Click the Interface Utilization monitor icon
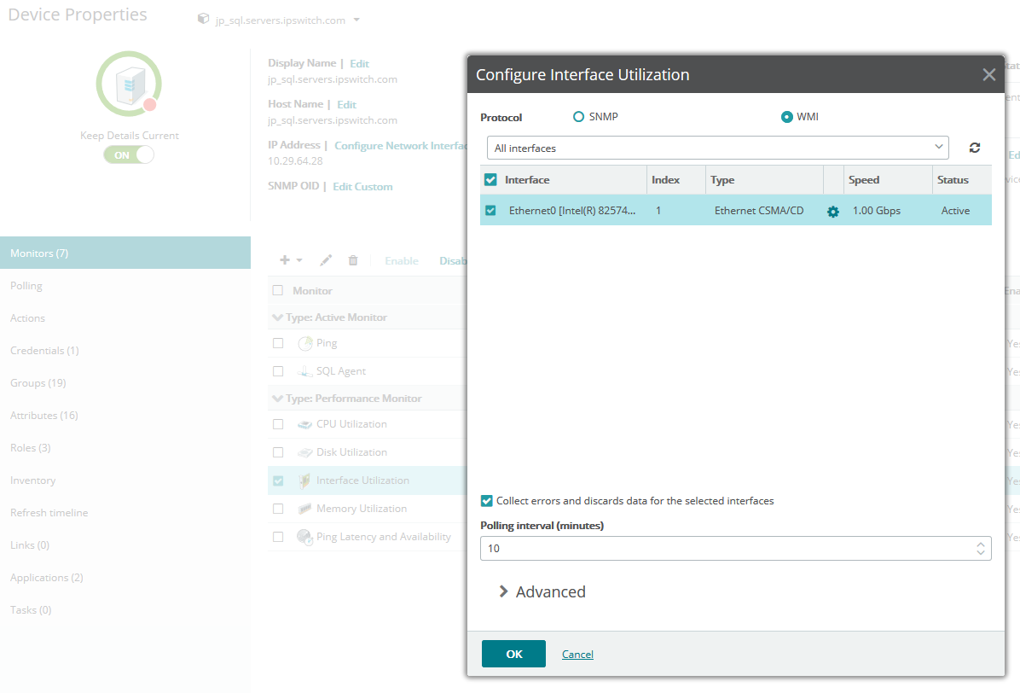Image resolution: width=1020 pixels, height=693 pixels. click(x=304, y=480)
